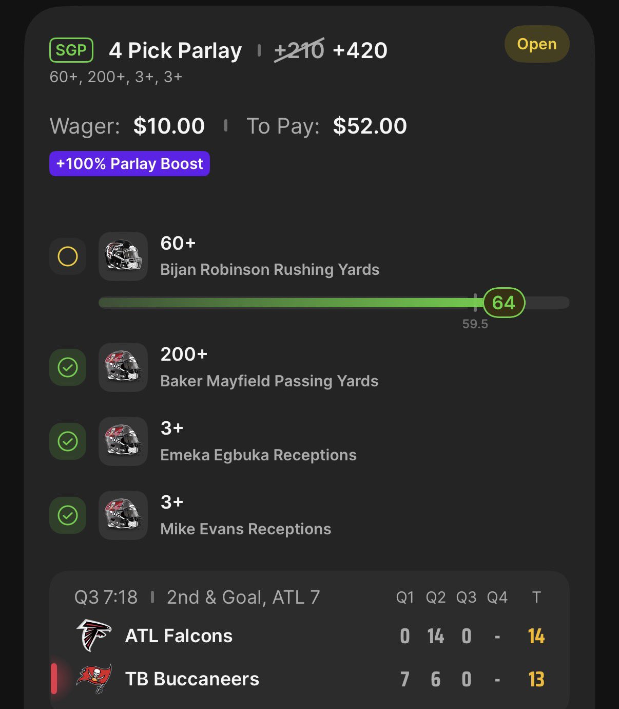
Task: Tap the green SGP badge icon
Action: pos(71,50)
